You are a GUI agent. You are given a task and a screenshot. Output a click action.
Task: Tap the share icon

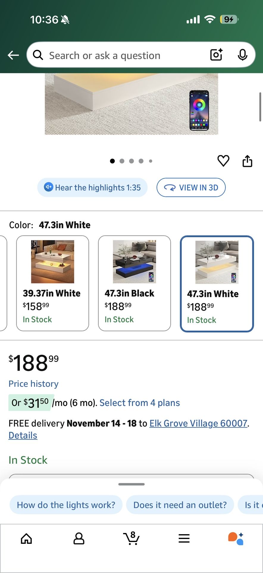pyautogui.click(x=247, y=161)
